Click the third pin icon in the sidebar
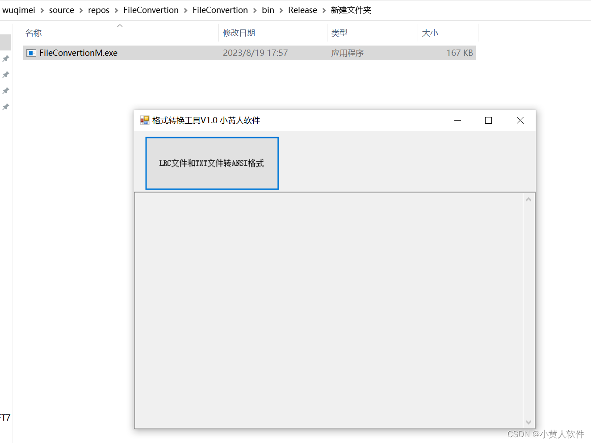This screenshot has width=591, height=443. (x=5, y=91)
